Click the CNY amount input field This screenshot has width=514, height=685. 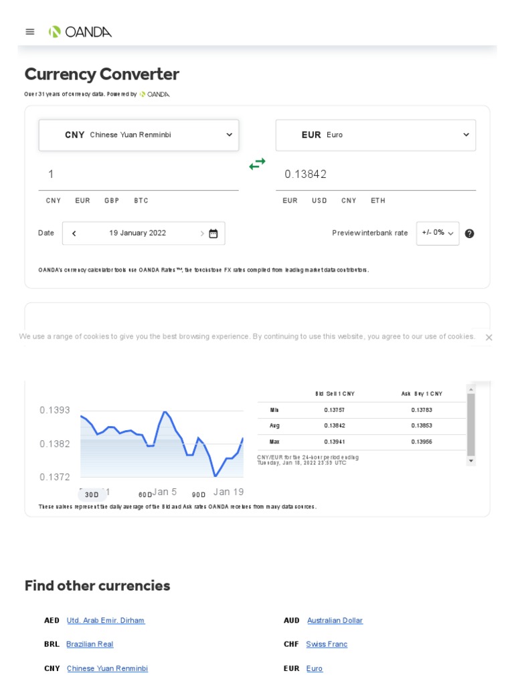(139, 175)
